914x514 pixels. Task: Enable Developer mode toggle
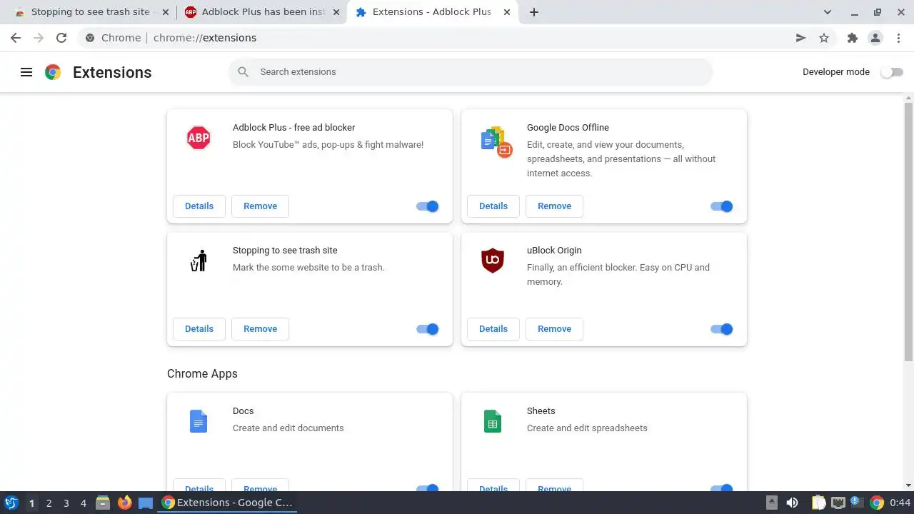(892, 72)
